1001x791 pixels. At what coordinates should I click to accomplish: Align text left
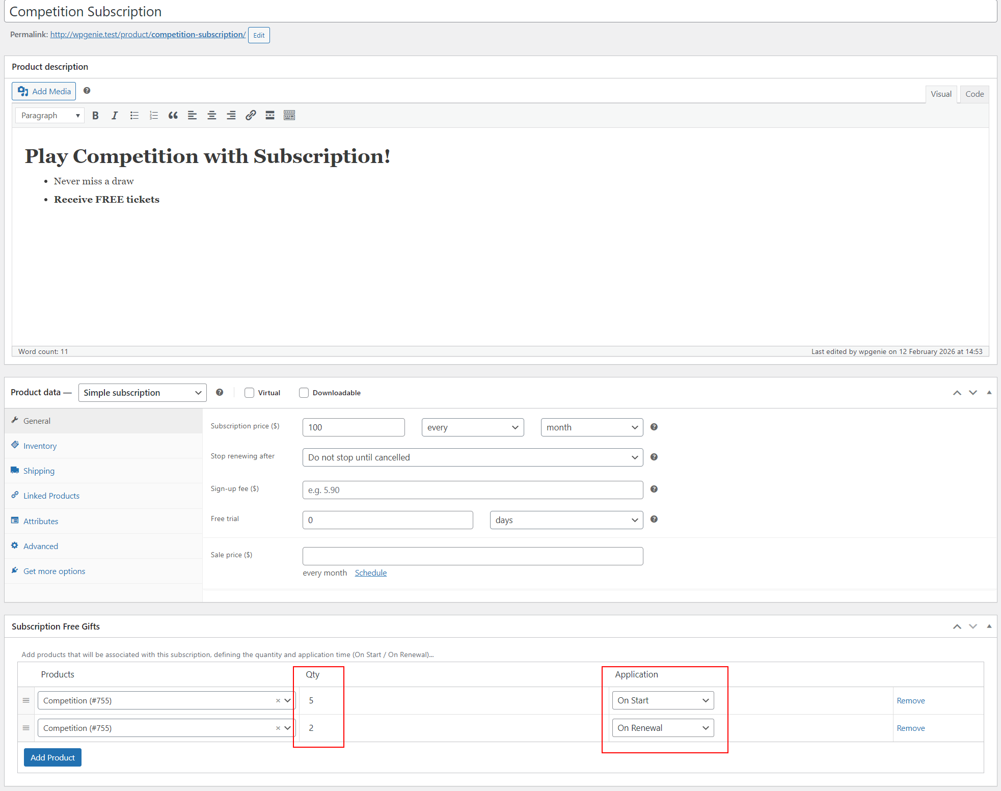[x=193, y=116]
